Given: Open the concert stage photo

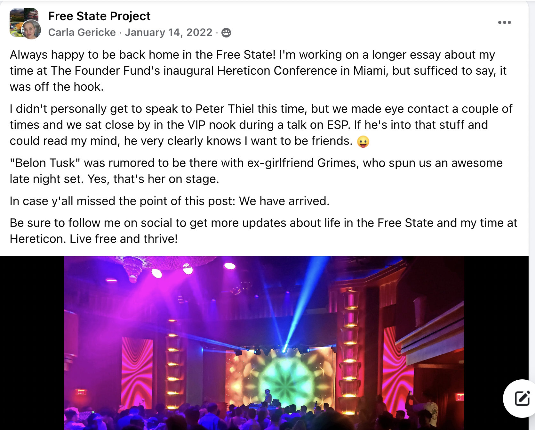Looking at the screenshot, I should [x=264, y=343].
